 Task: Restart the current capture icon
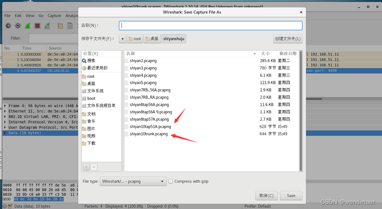click(x=47, y=26)
